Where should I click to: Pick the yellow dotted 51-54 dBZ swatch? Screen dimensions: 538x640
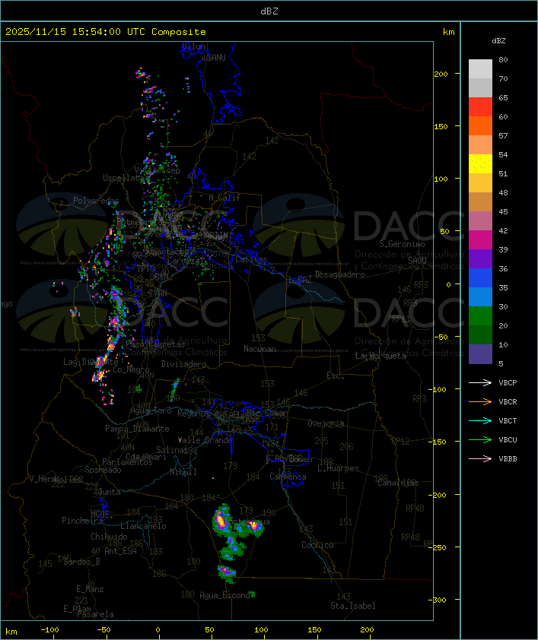click(x=480, y=164)
